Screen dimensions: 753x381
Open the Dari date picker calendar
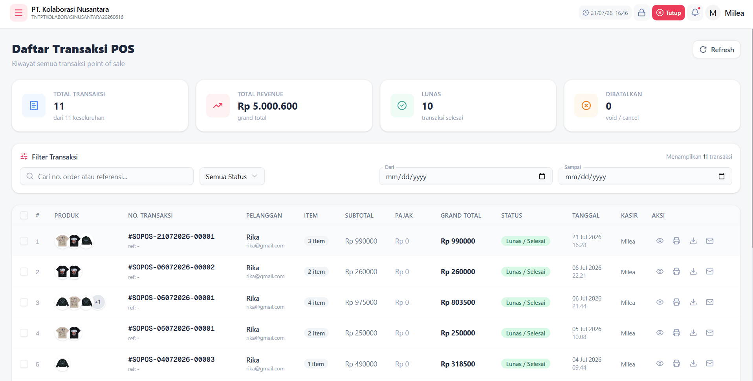coord(542,176)
